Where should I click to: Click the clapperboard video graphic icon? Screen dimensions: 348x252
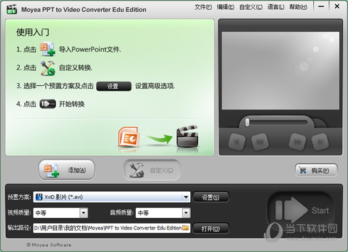(x=187, y=137)
